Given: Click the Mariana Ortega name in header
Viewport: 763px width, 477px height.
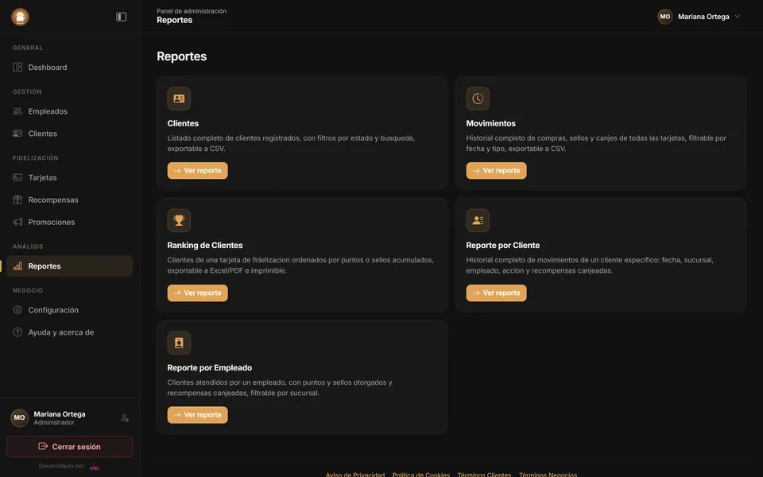Looking at the screenshot, I should point(703,17).
